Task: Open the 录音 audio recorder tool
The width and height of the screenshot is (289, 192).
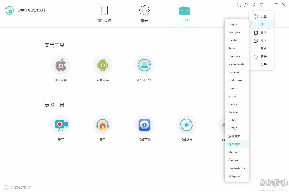Action: point(103,125)
